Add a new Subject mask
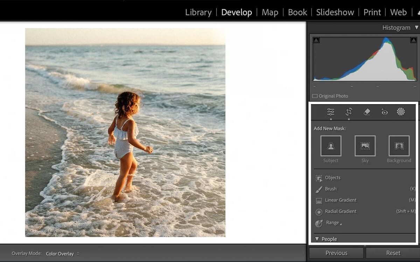This screenshot has width=420, height=262. tap(331, 146)
